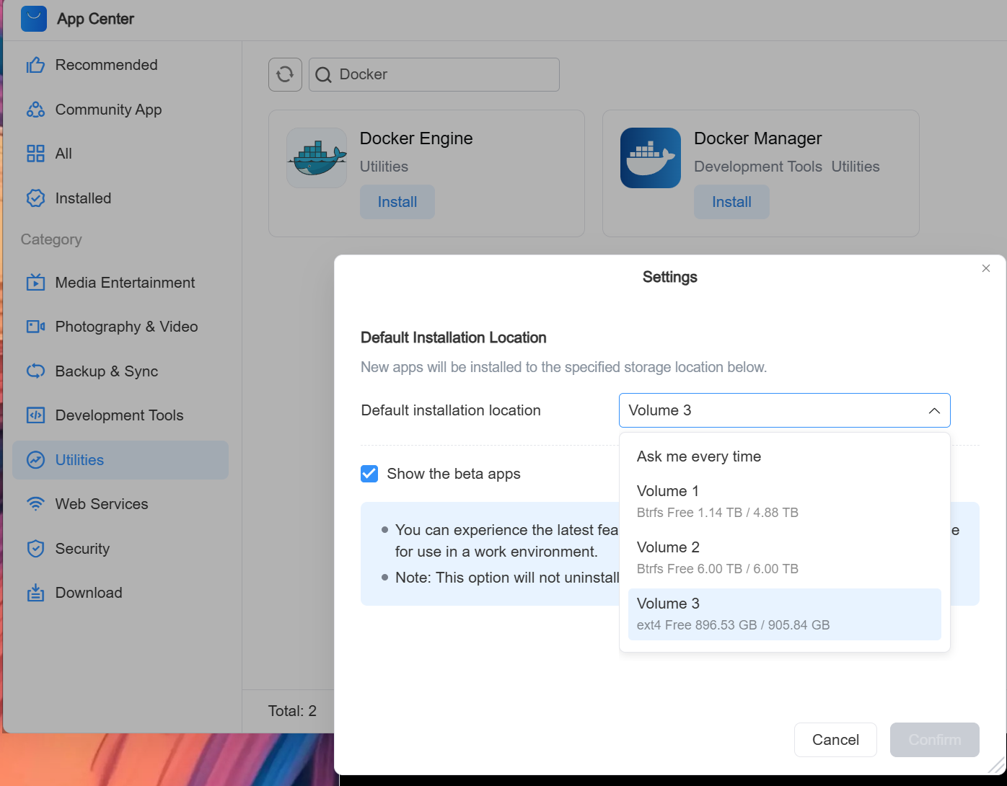
Task: Uncheck Show the beta apps checkbox
Action: click(369, 474)
